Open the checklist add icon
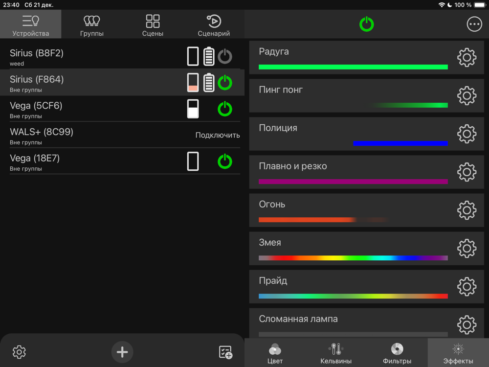The height and width of the screenshot is (367, 489). point(225,352)
